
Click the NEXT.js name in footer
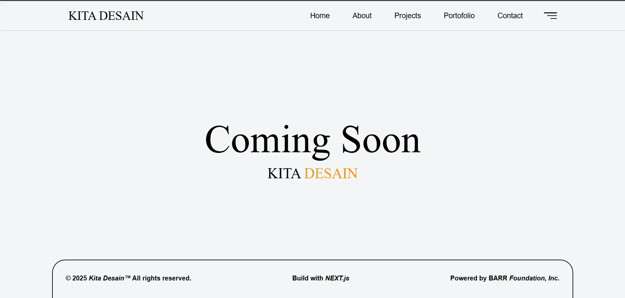[337, 278]
